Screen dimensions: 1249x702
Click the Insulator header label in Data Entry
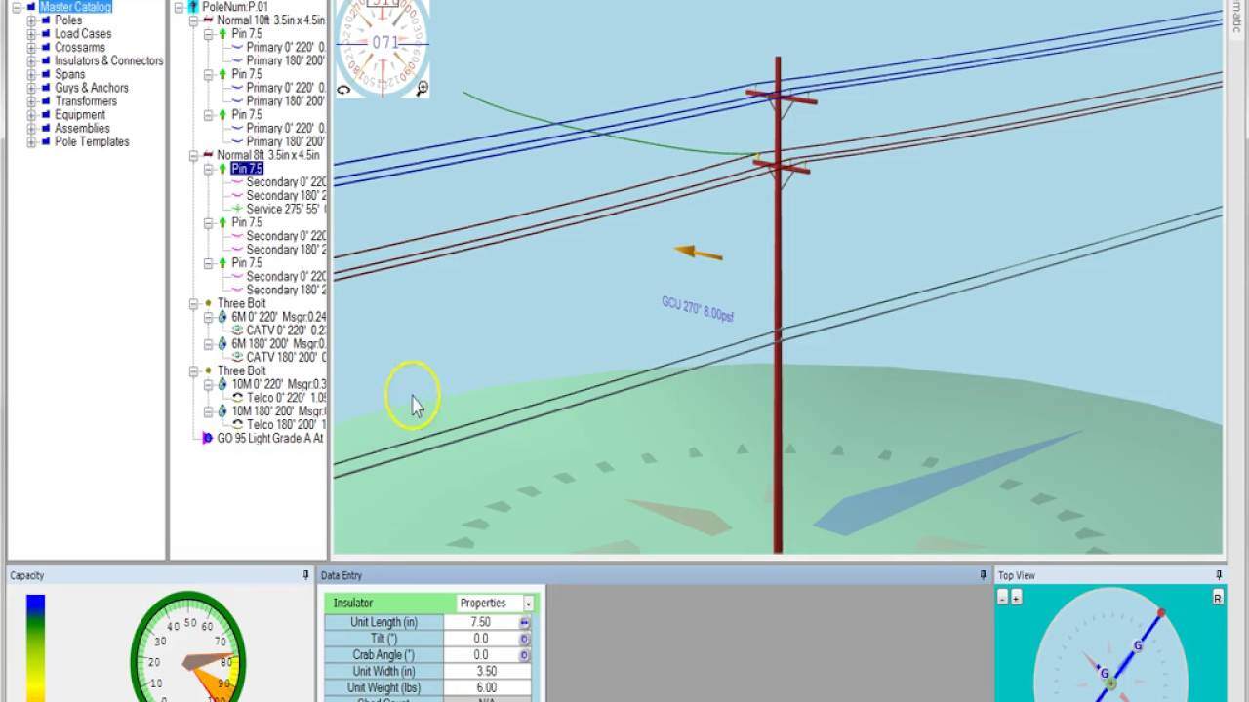tap(353, 604)
